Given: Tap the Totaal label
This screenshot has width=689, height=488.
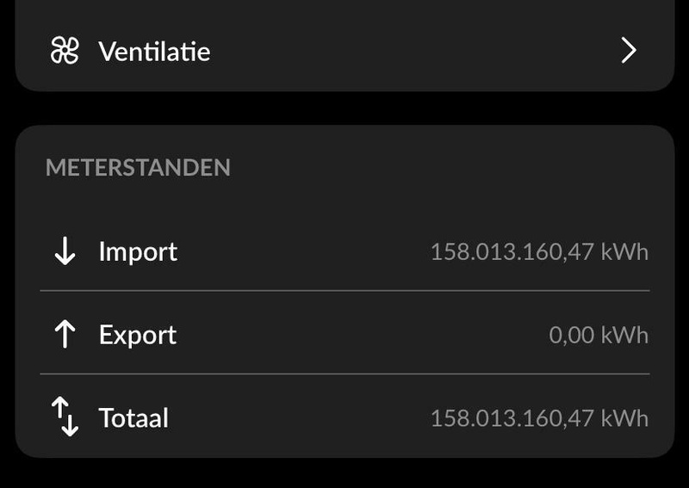Looking at the screenshot, I should point(133,418).
